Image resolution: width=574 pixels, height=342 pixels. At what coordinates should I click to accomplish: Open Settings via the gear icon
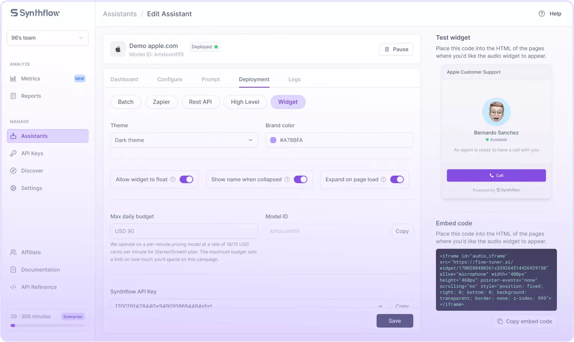pos(13,188)
